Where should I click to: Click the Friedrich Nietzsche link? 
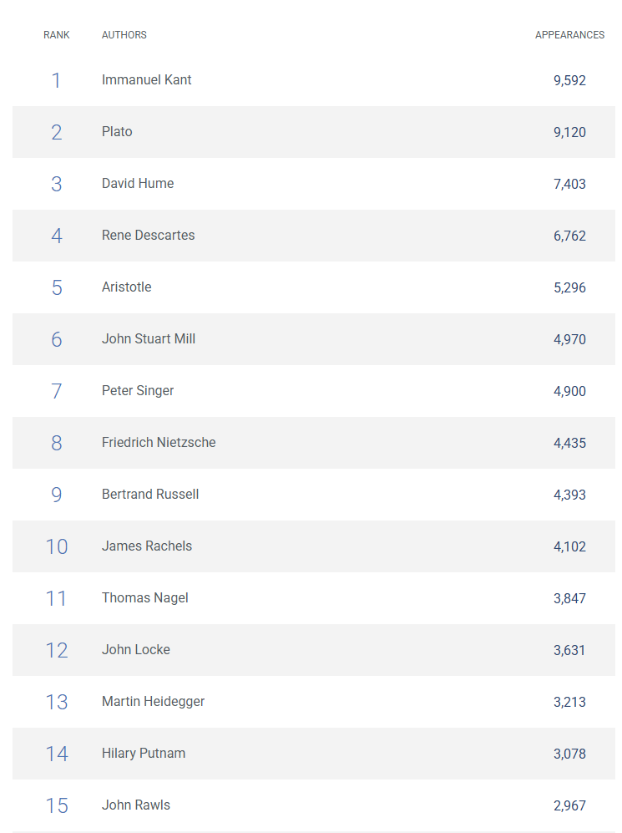coord(159,443)
